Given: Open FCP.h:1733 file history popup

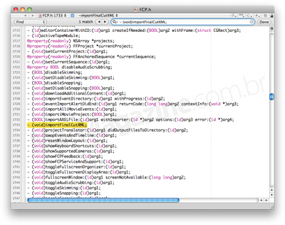Looking at the screenshot, I should click(x=52, y=15).
